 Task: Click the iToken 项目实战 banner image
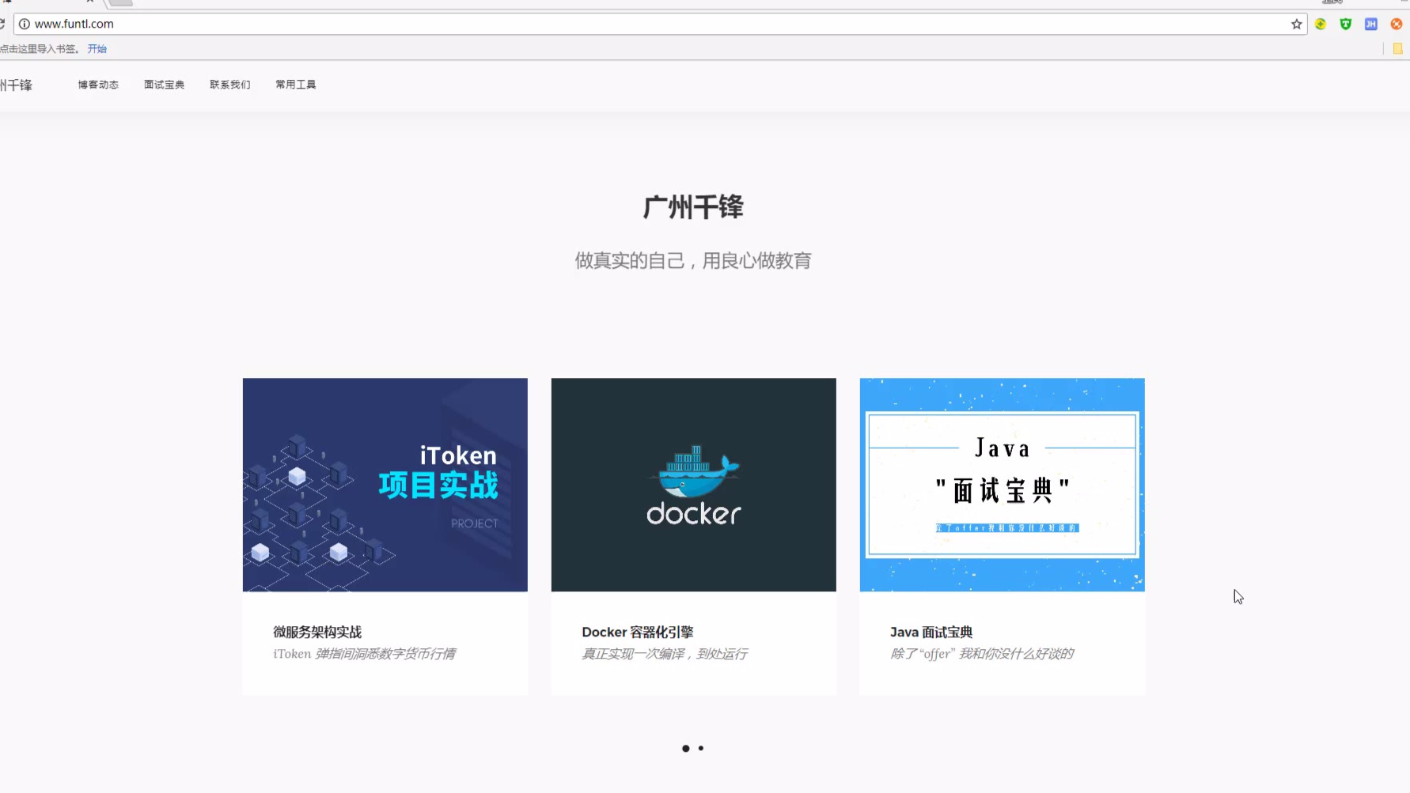[x=385, y=485]
